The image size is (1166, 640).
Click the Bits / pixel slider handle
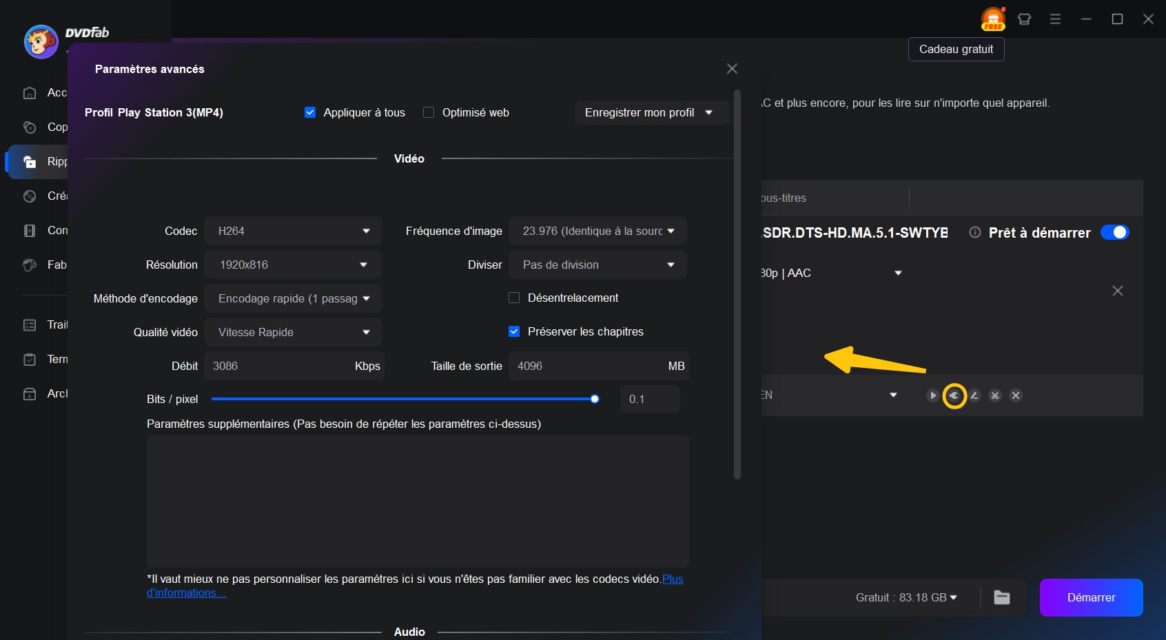tap(595, 399)
